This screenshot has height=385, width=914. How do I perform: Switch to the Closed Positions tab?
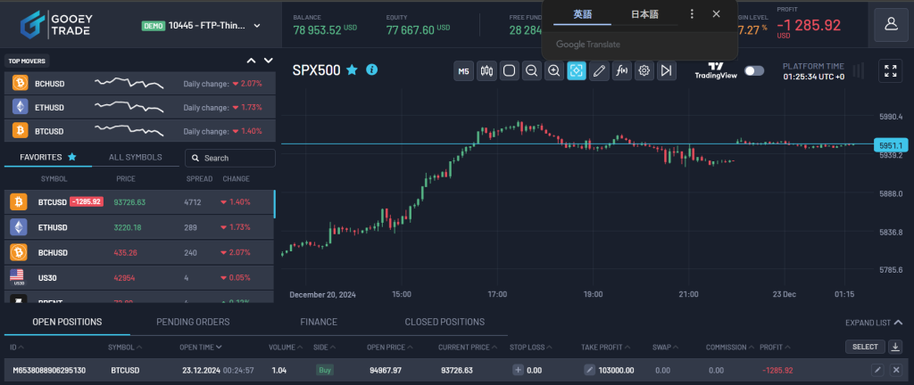click(445, 322)
